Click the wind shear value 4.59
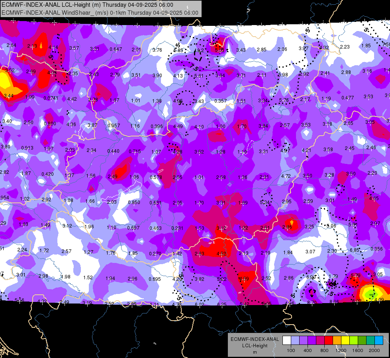This screenshot has width=390, height=358. point(244,278)
